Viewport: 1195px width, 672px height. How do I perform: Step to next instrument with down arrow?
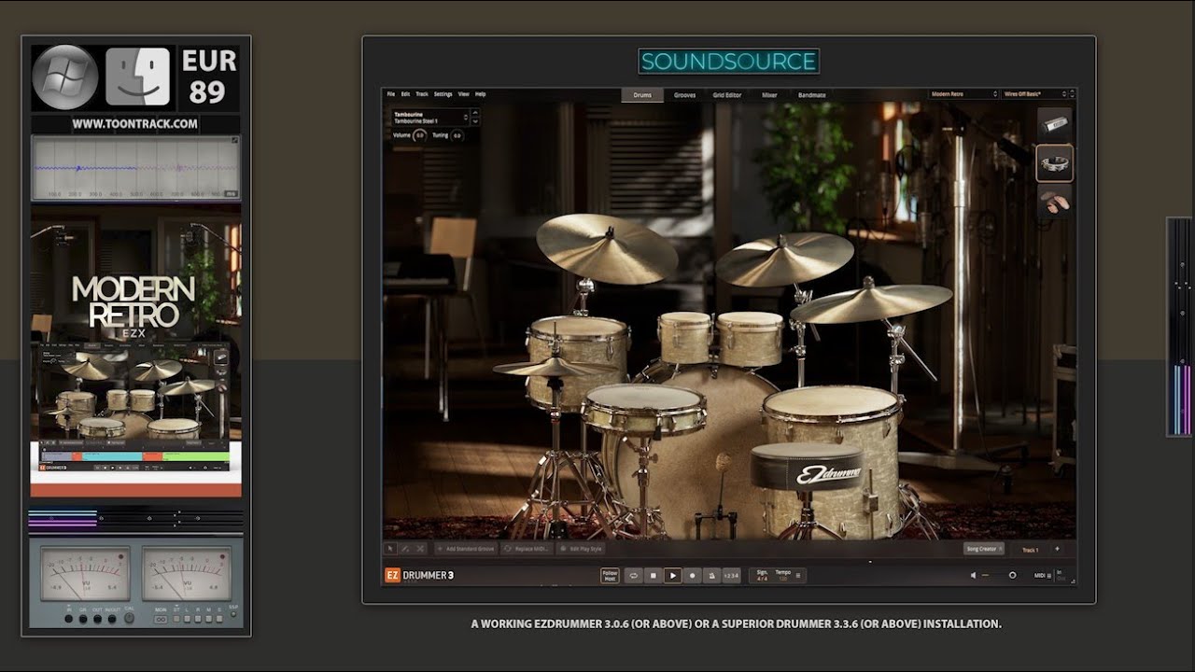point(475,122)
